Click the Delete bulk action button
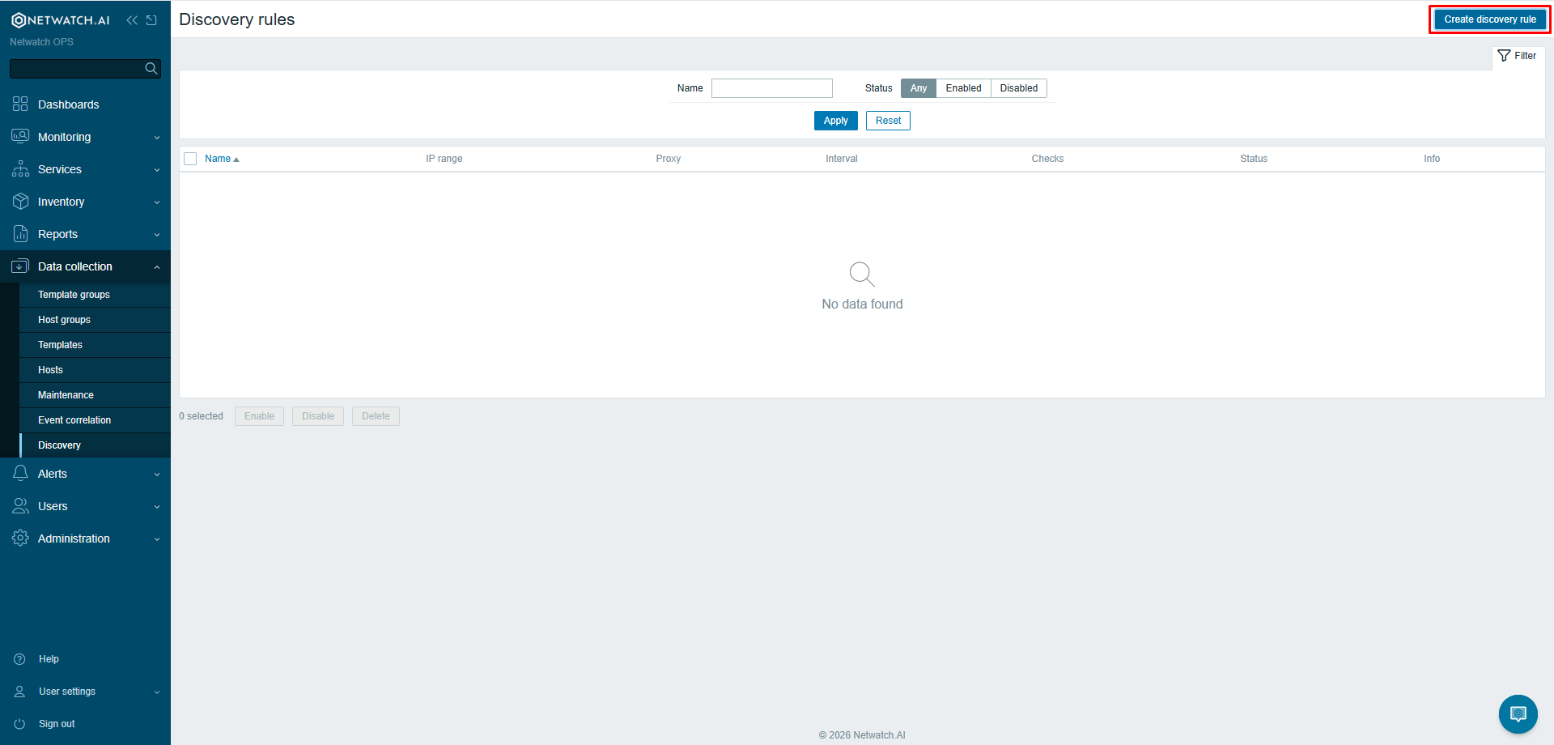The width and height of the screenshot is (1554, 745). [x=376, y=416]
